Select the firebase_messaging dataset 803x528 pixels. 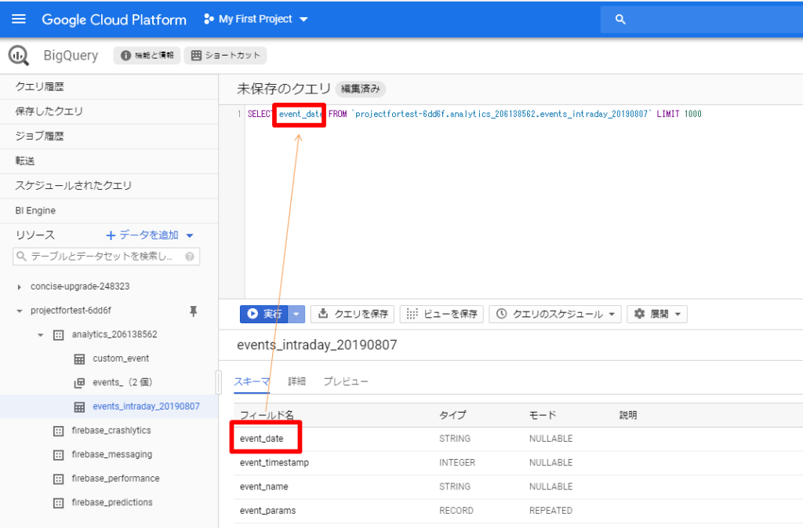(111, 454)
